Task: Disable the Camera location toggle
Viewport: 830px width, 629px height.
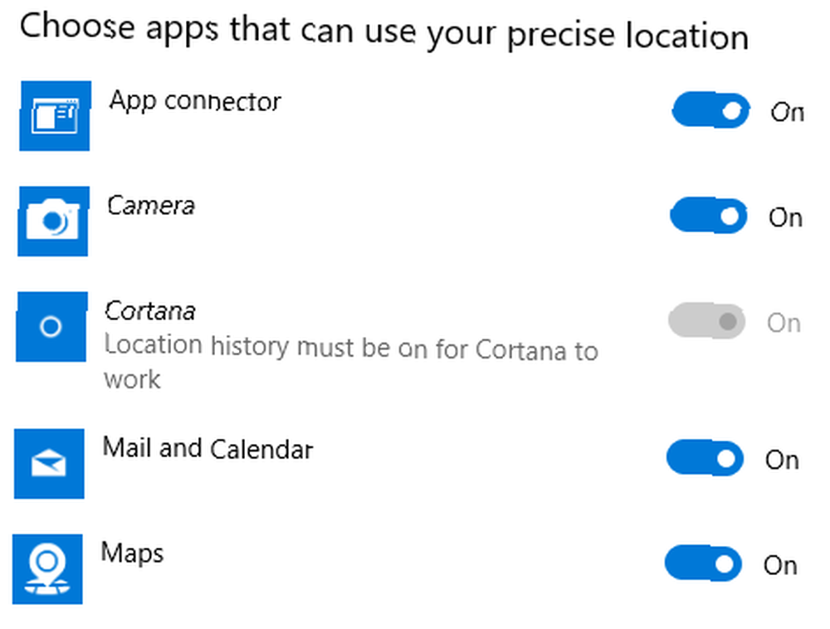Action: point(708,215)
